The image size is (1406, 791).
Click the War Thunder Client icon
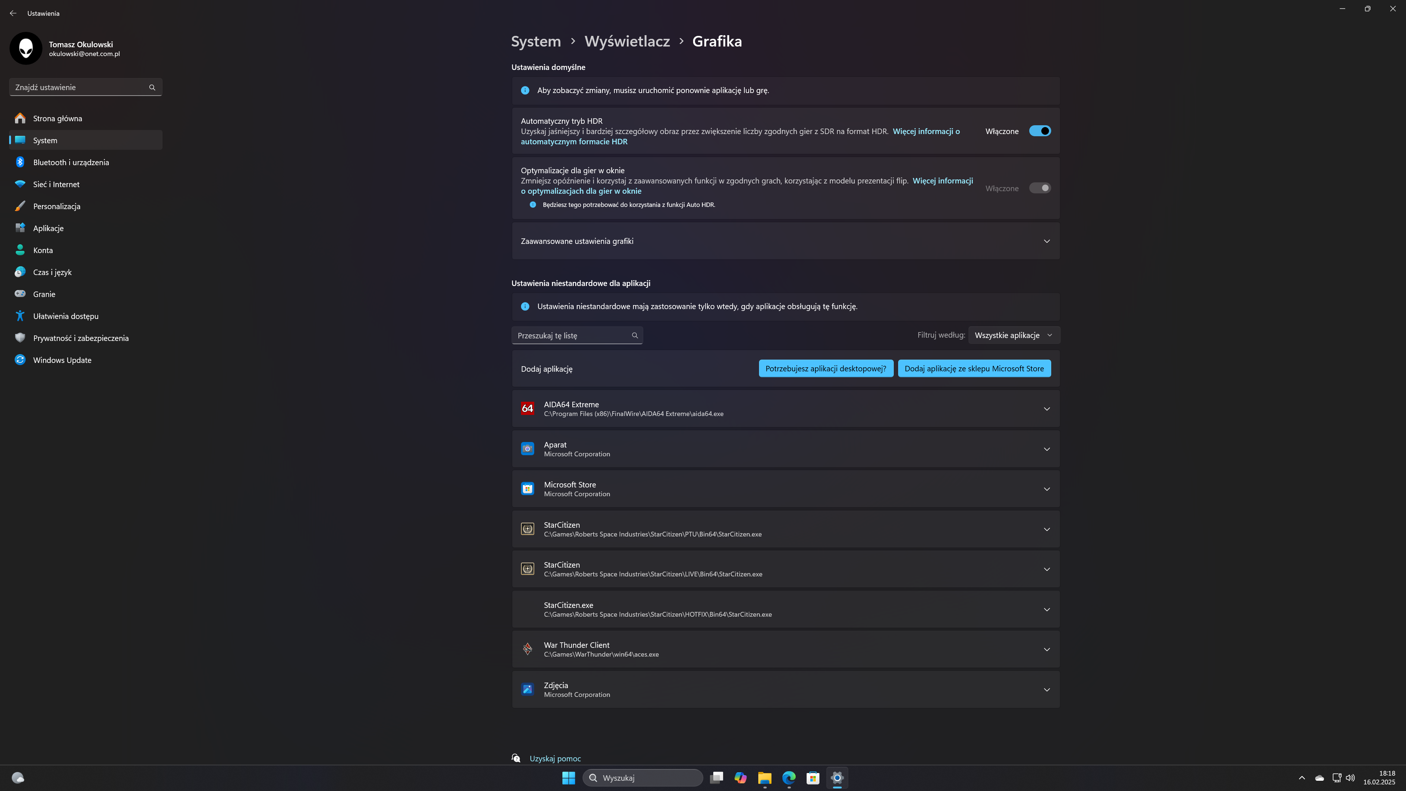pos(527,649)
